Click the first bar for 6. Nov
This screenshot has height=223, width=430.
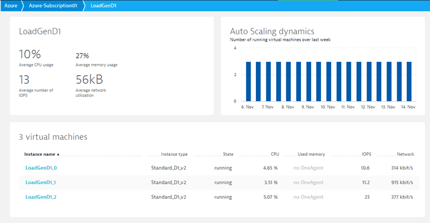pos(248,82)
